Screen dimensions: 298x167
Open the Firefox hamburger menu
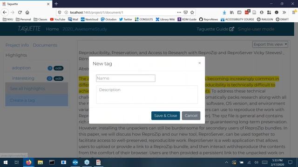click(294, 13)
